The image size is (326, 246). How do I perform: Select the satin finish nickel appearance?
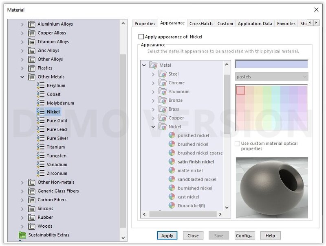pos(196,162)
